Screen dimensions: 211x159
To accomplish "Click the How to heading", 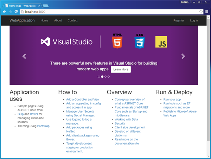I will click(x=68, y=92).
